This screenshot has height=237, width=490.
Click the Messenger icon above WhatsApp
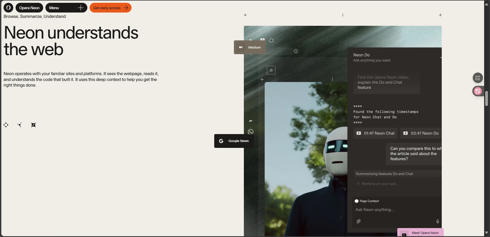coord(251,121)
